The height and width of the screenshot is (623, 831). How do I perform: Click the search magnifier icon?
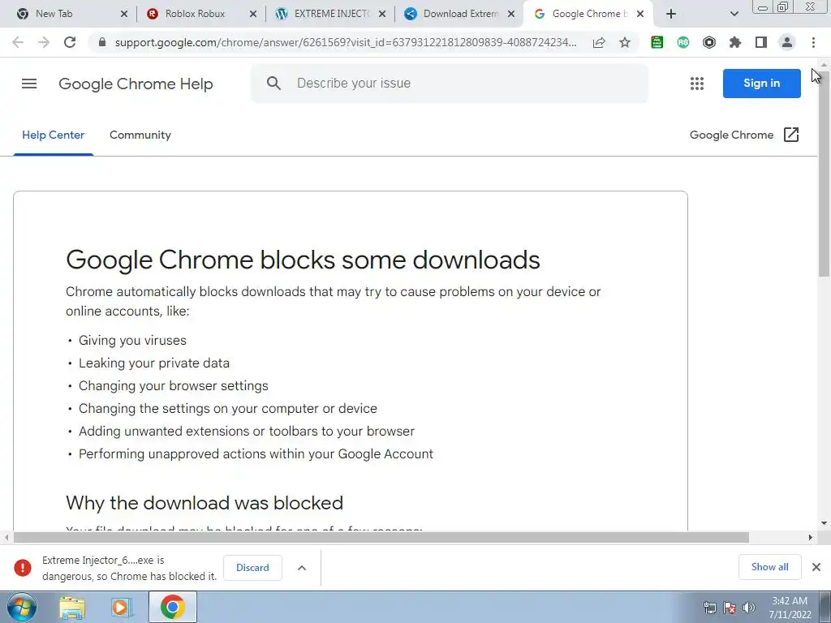[x=273, y=84]
